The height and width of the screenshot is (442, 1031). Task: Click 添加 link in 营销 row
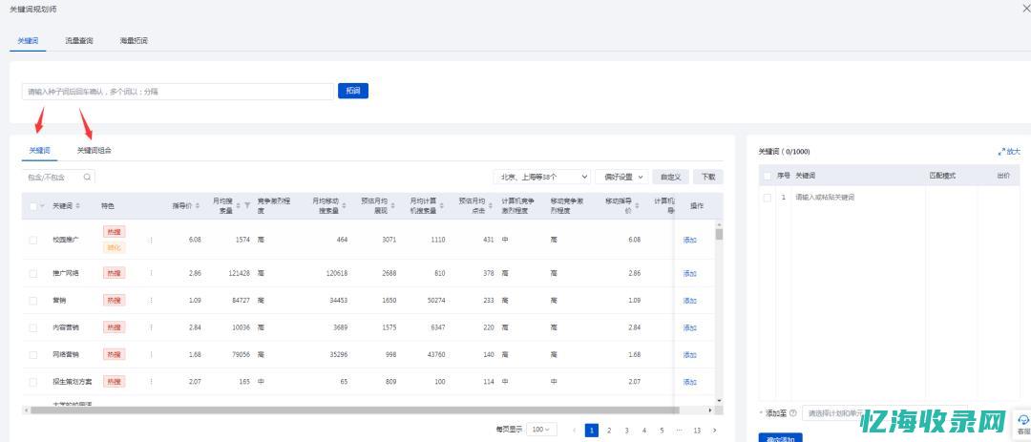[x=690, y=301]
